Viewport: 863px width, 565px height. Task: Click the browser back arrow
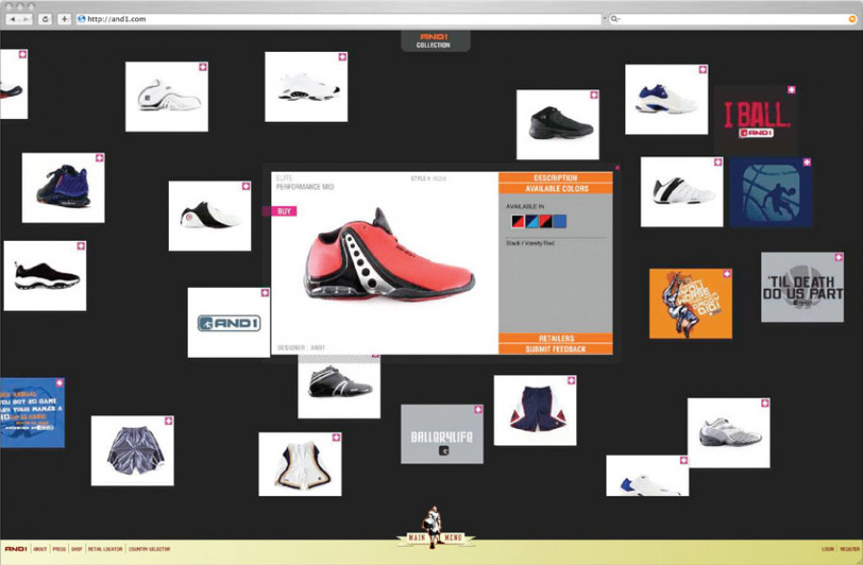click(13, 18)
